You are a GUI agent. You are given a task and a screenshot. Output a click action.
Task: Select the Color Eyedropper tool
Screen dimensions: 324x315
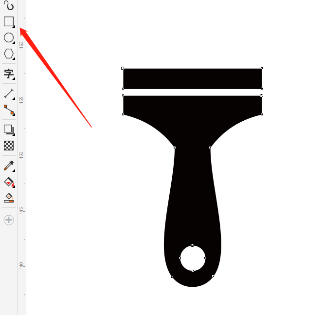coord(9,166)
